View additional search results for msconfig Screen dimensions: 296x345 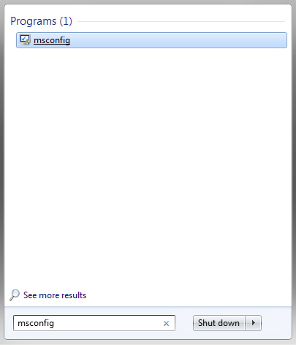coord(55,295)
